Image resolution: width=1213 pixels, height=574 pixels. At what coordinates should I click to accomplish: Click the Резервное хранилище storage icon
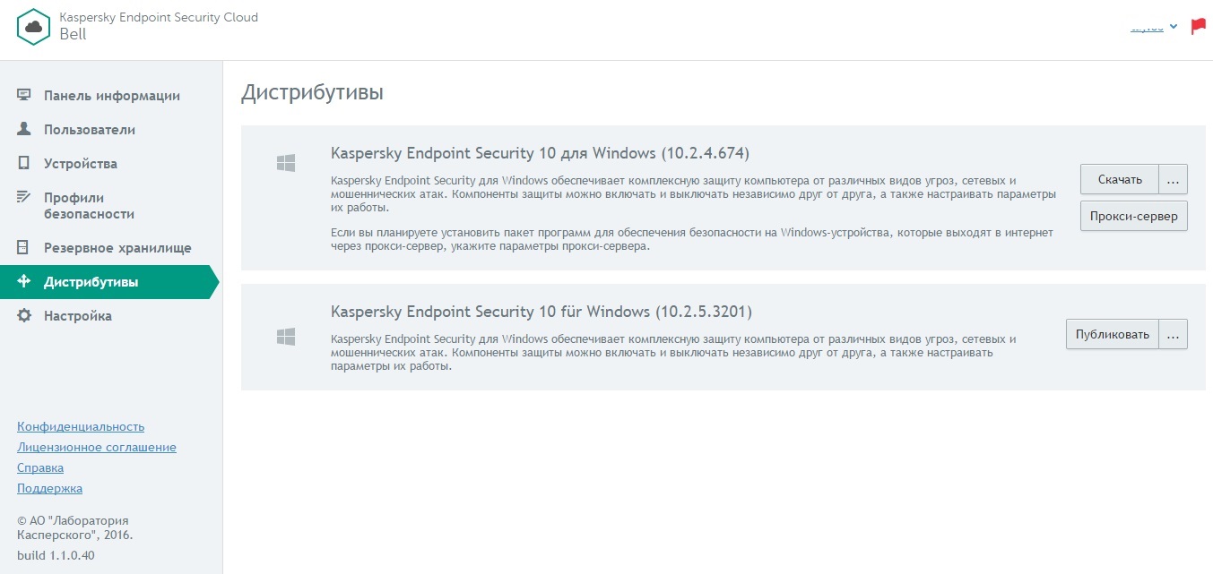coord(24,248)
